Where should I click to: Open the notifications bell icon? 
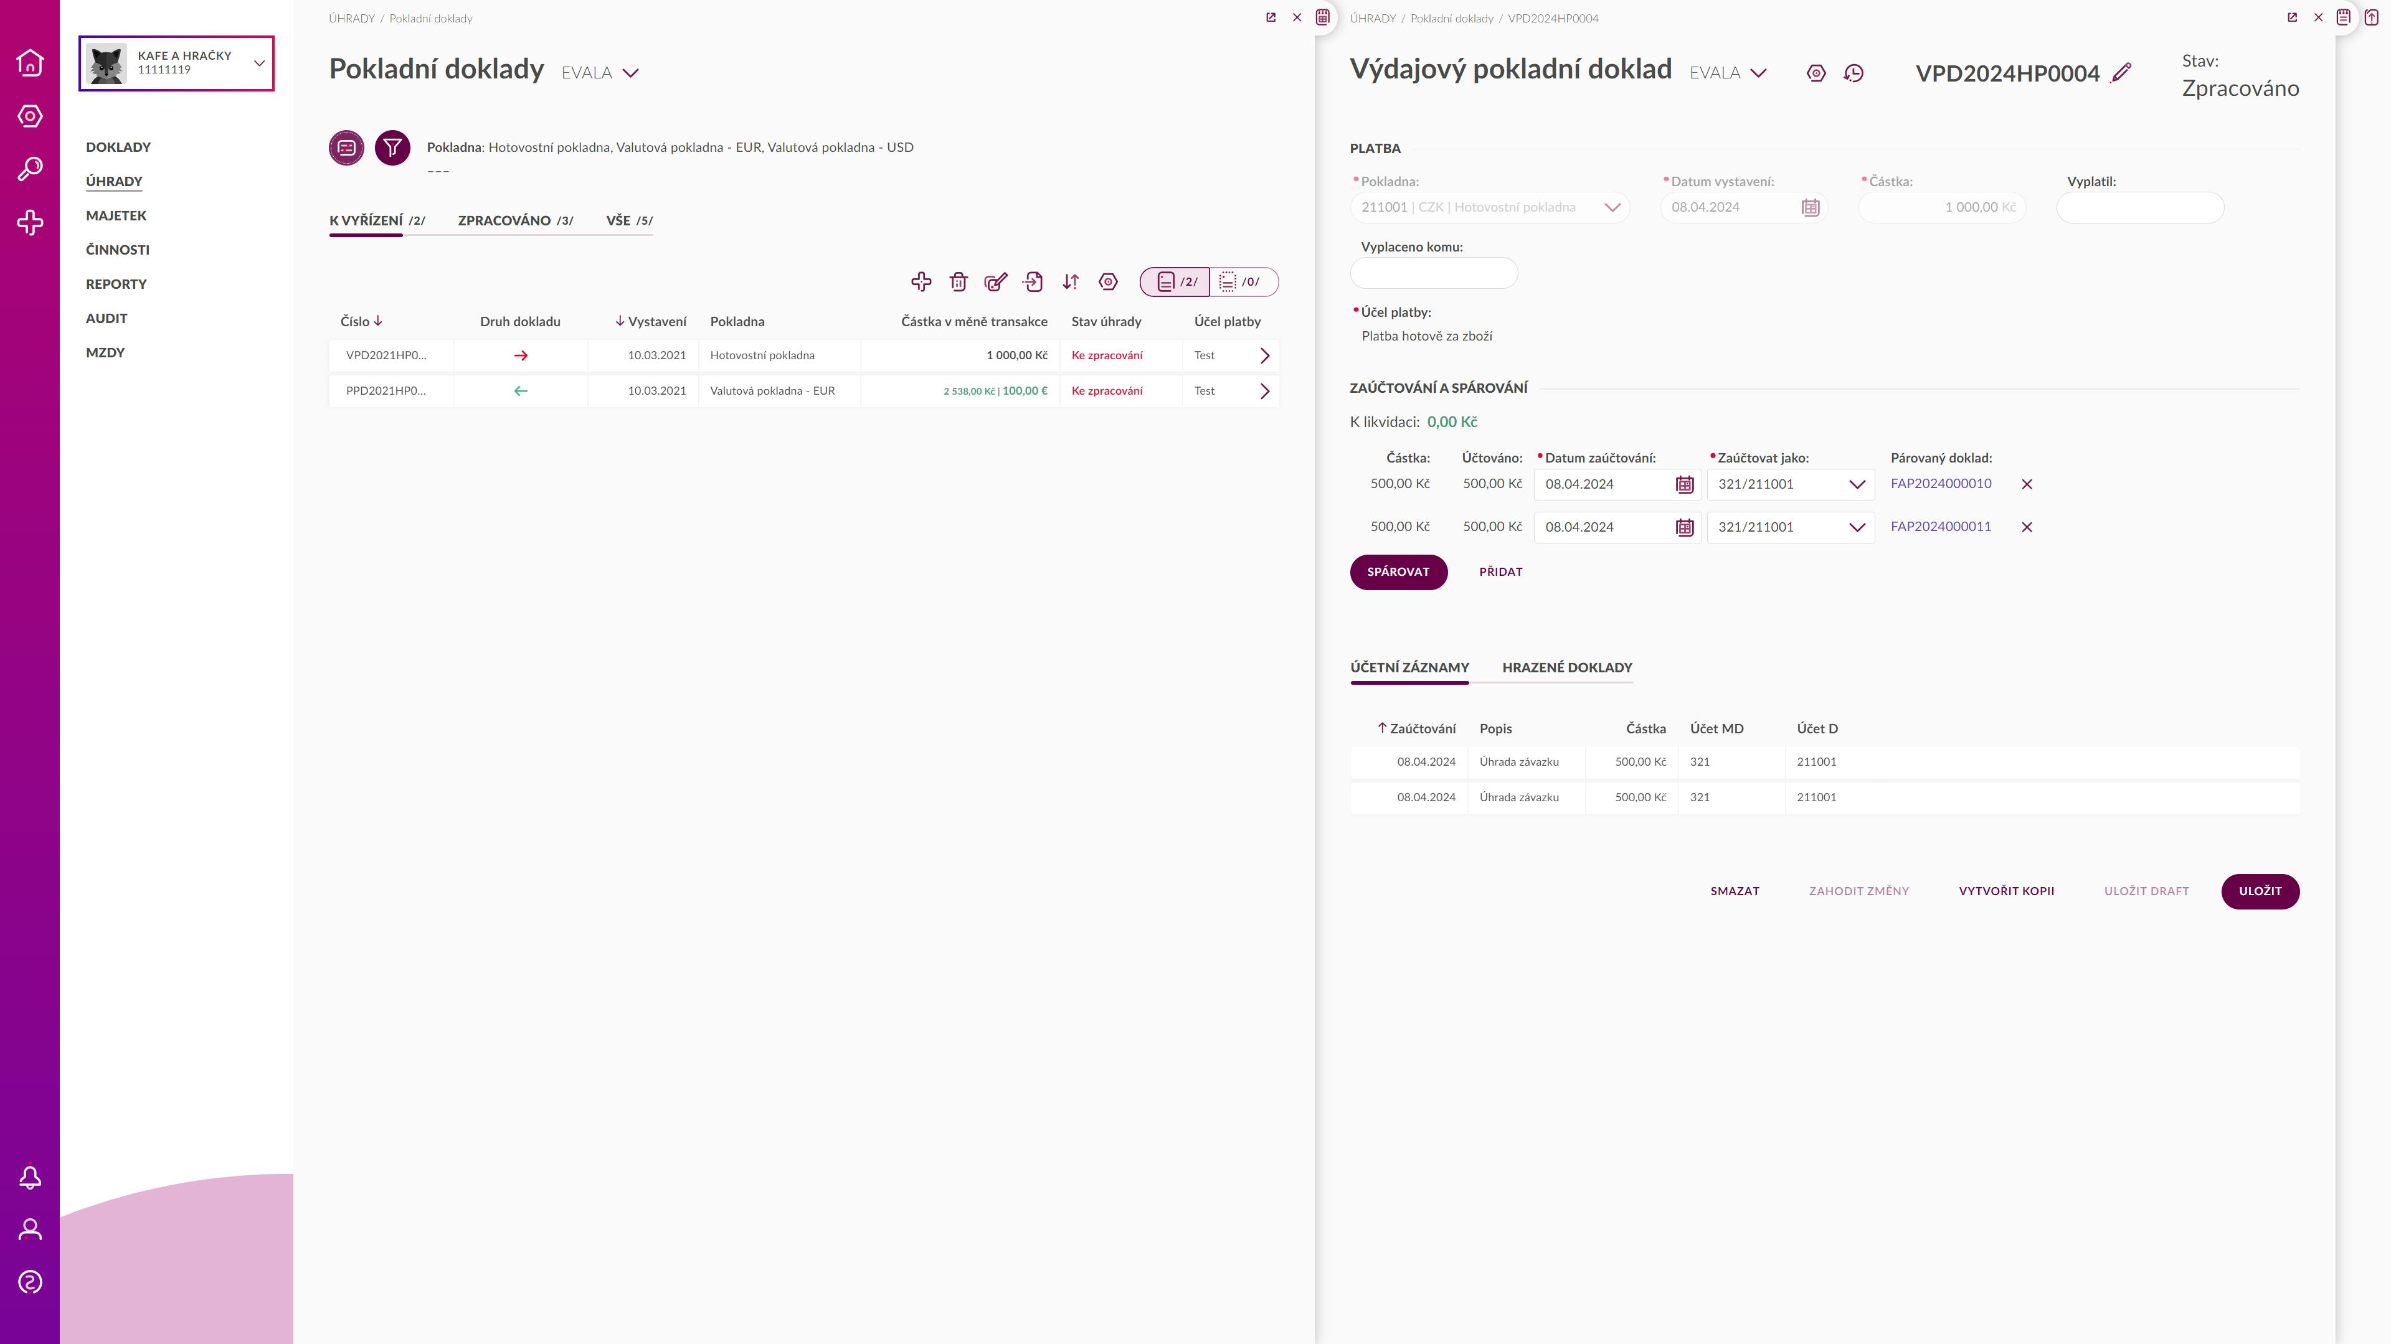click(x=30, y=1177)
